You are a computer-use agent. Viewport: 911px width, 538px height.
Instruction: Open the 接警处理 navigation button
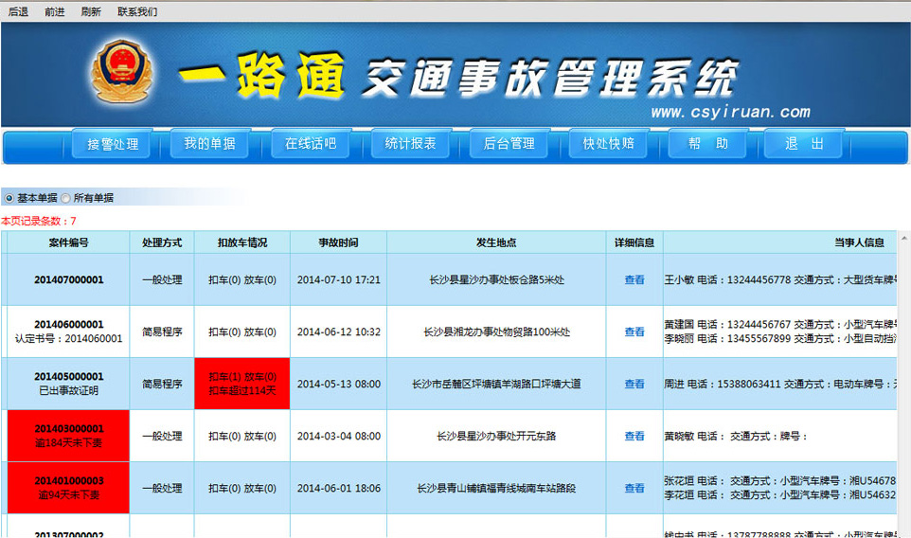[113, 144]
